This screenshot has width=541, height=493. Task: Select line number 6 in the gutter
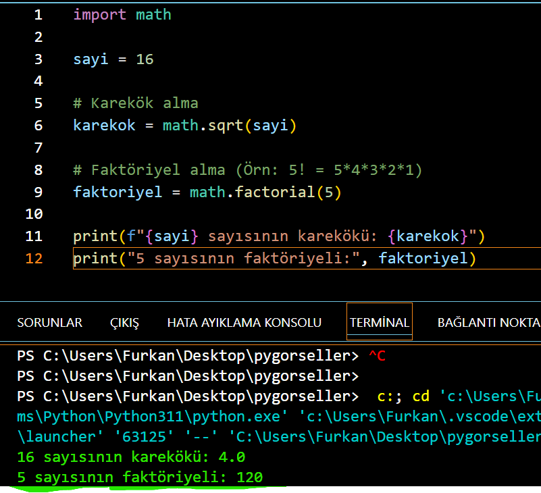(x=38, y=126)
